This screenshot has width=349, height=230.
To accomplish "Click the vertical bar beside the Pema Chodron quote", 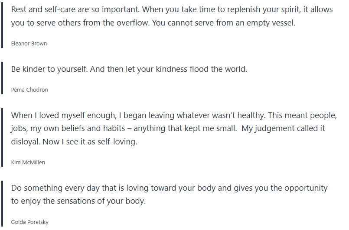I will [x=3, y=79].
